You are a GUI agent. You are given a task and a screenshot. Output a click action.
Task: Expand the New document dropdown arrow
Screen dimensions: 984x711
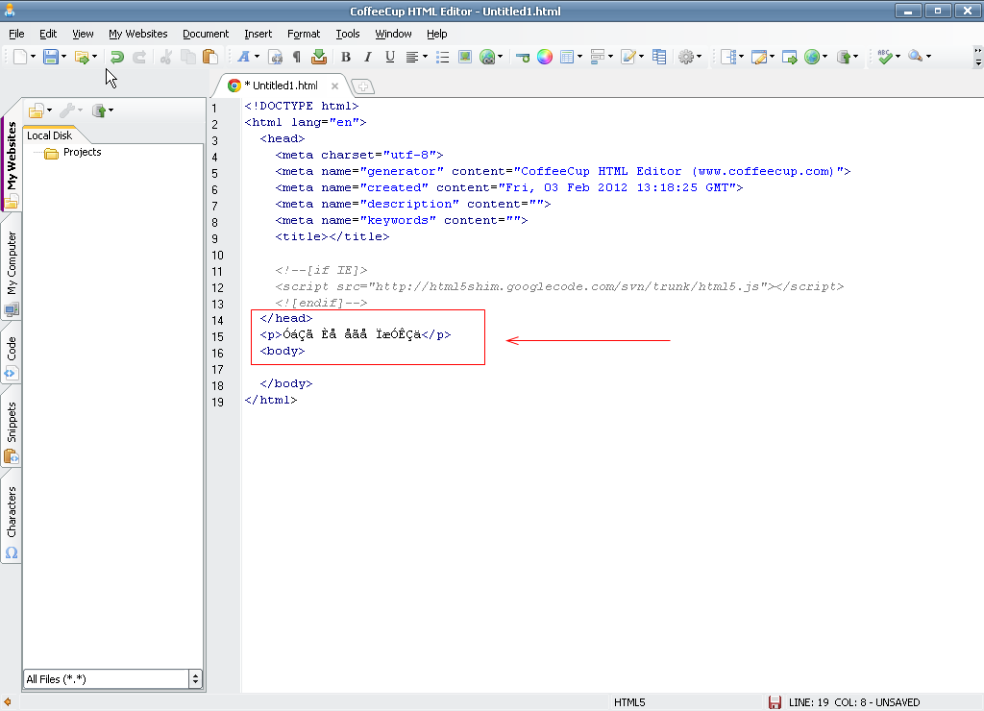[34, 57]
